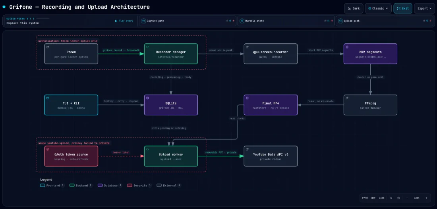Viewport: 437px width, 209px height.
Task: Click shield icon on OAuth token source node
Action: 48,149
